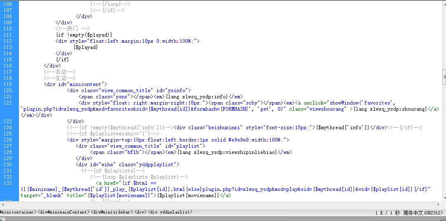This screenshot has height=221, width=446.
Task: Place cursor in '{if !empty($playad)}' line
Action: [84, 35]
